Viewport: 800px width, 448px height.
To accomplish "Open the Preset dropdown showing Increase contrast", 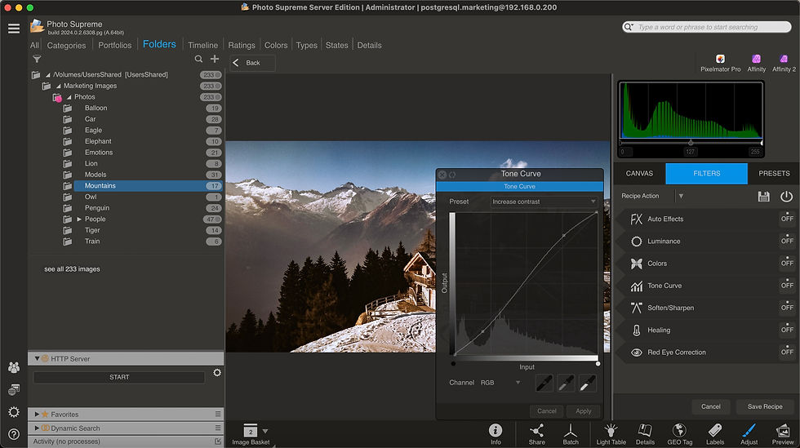I will pos(544,202).
